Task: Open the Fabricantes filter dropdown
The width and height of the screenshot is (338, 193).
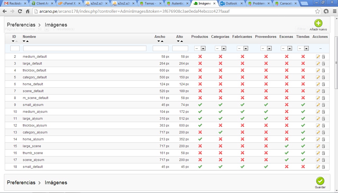Action: pyautogui.click(x=242, y=48)
